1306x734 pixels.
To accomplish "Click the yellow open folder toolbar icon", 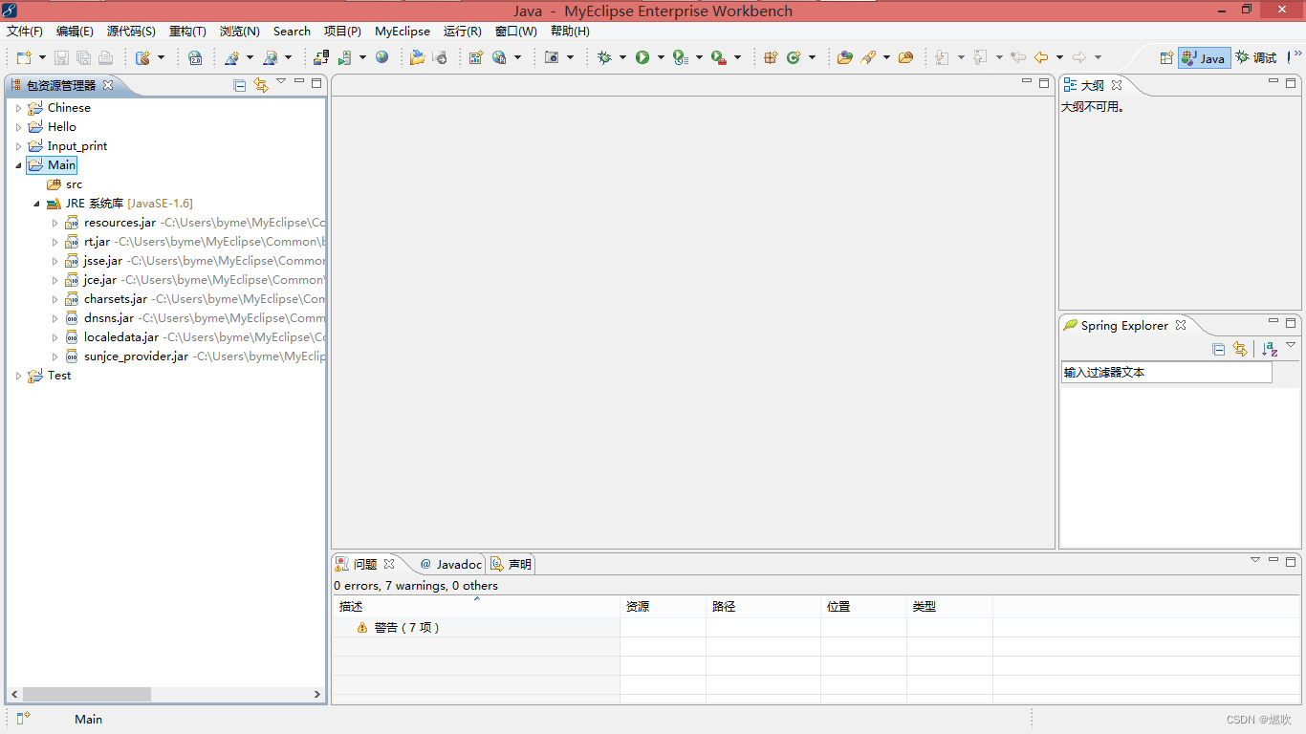I will [418, 57].
